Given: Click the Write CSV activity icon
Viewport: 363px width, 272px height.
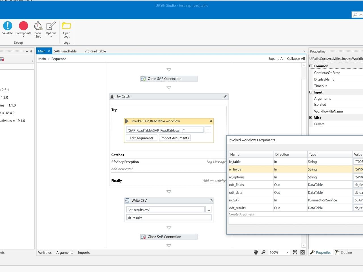Looking at the screenshot, I should (x=127, y=200).
